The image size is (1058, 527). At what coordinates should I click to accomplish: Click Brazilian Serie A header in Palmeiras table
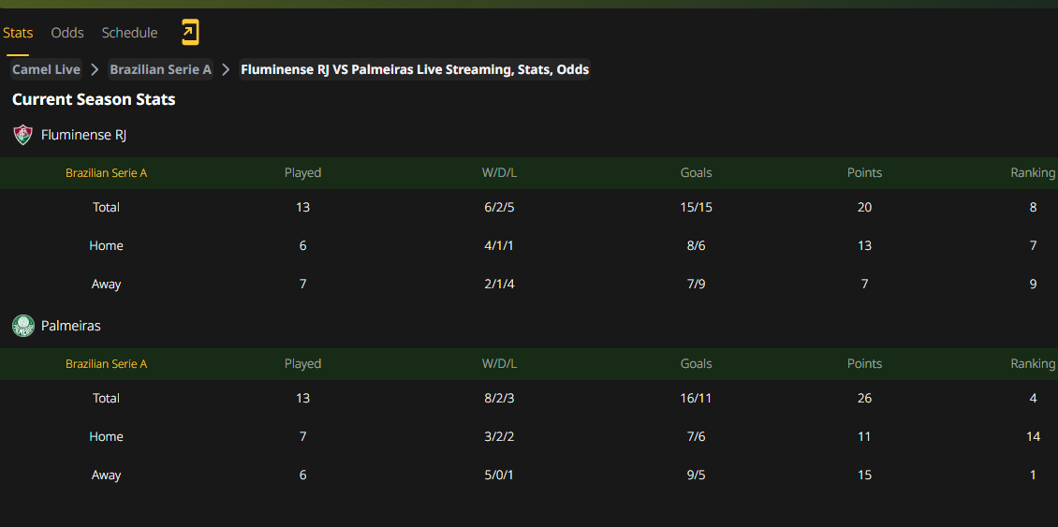pos(106,364)
